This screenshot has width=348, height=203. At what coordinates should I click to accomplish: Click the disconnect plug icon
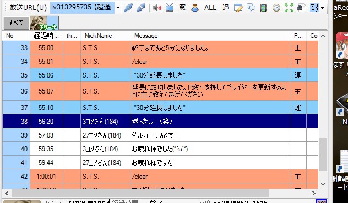141,8
